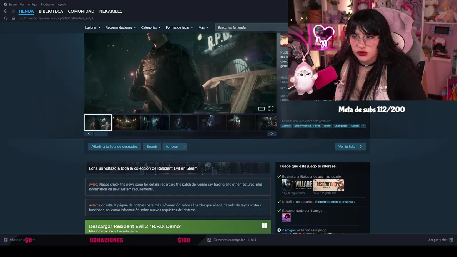
Task: Open the Ver menu
Action: tap(22, 4)
